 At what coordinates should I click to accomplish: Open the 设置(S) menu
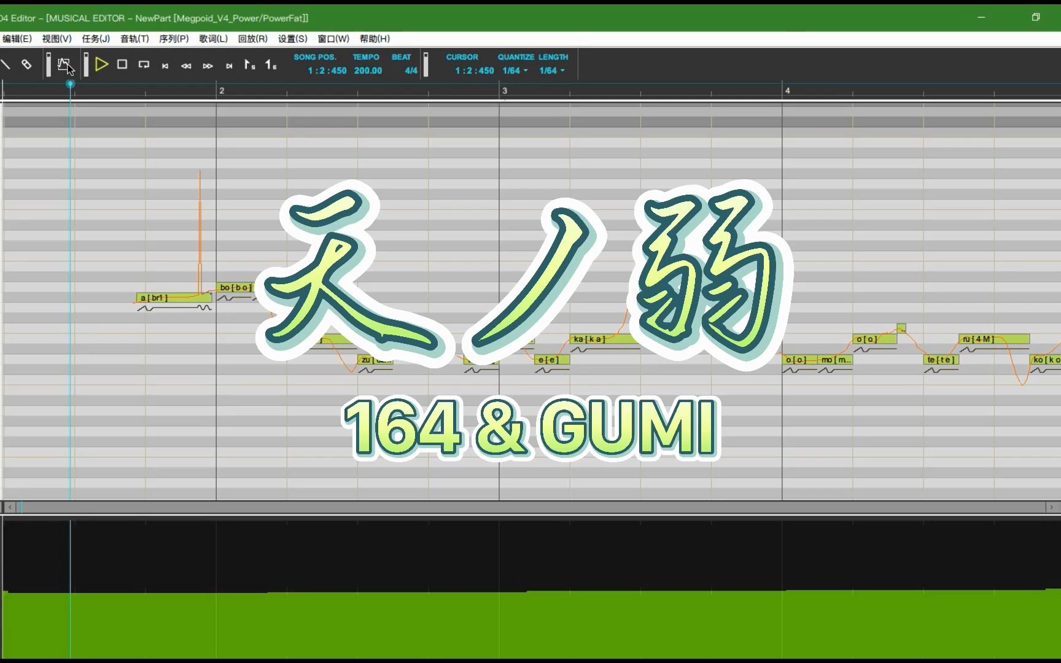292,39
